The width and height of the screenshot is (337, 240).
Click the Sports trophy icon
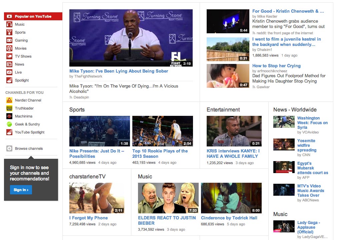[9, 32]
